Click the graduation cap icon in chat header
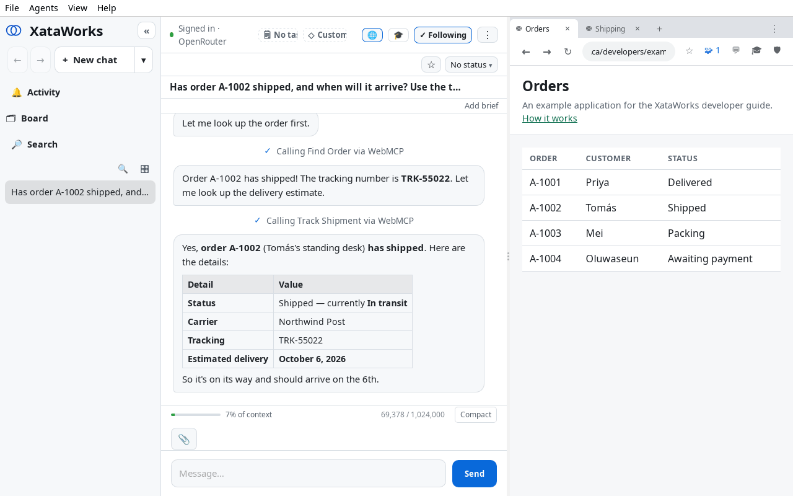 point(398,35)
